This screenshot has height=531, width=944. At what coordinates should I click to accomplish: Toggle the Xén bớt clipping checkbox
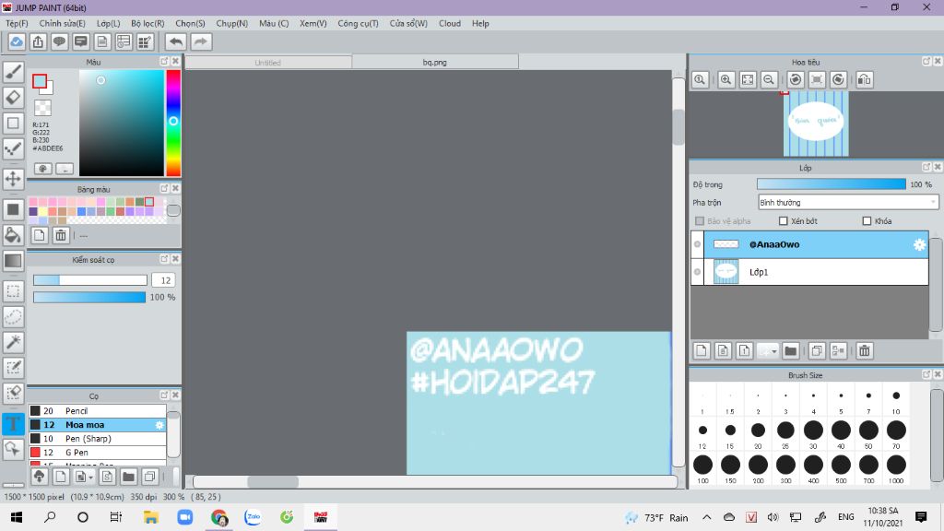(784, 221)
